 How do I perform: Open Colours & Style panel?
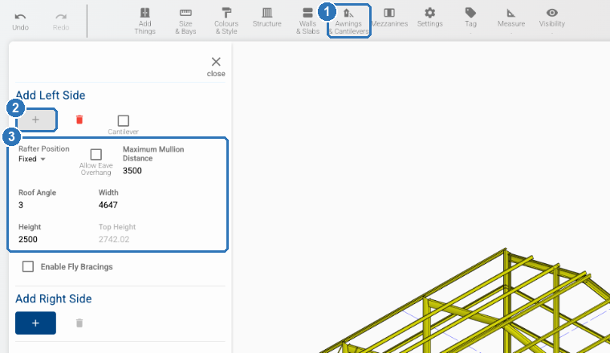226,22
